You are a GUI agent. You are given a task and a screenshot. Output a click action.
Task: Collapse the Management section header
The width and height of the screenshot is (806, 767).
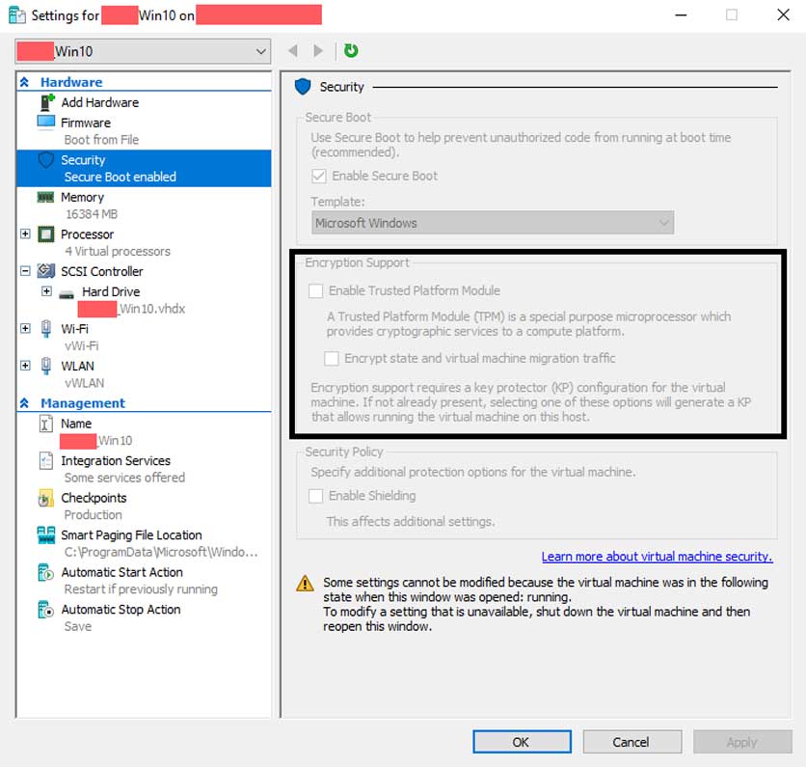pos(25,403)
